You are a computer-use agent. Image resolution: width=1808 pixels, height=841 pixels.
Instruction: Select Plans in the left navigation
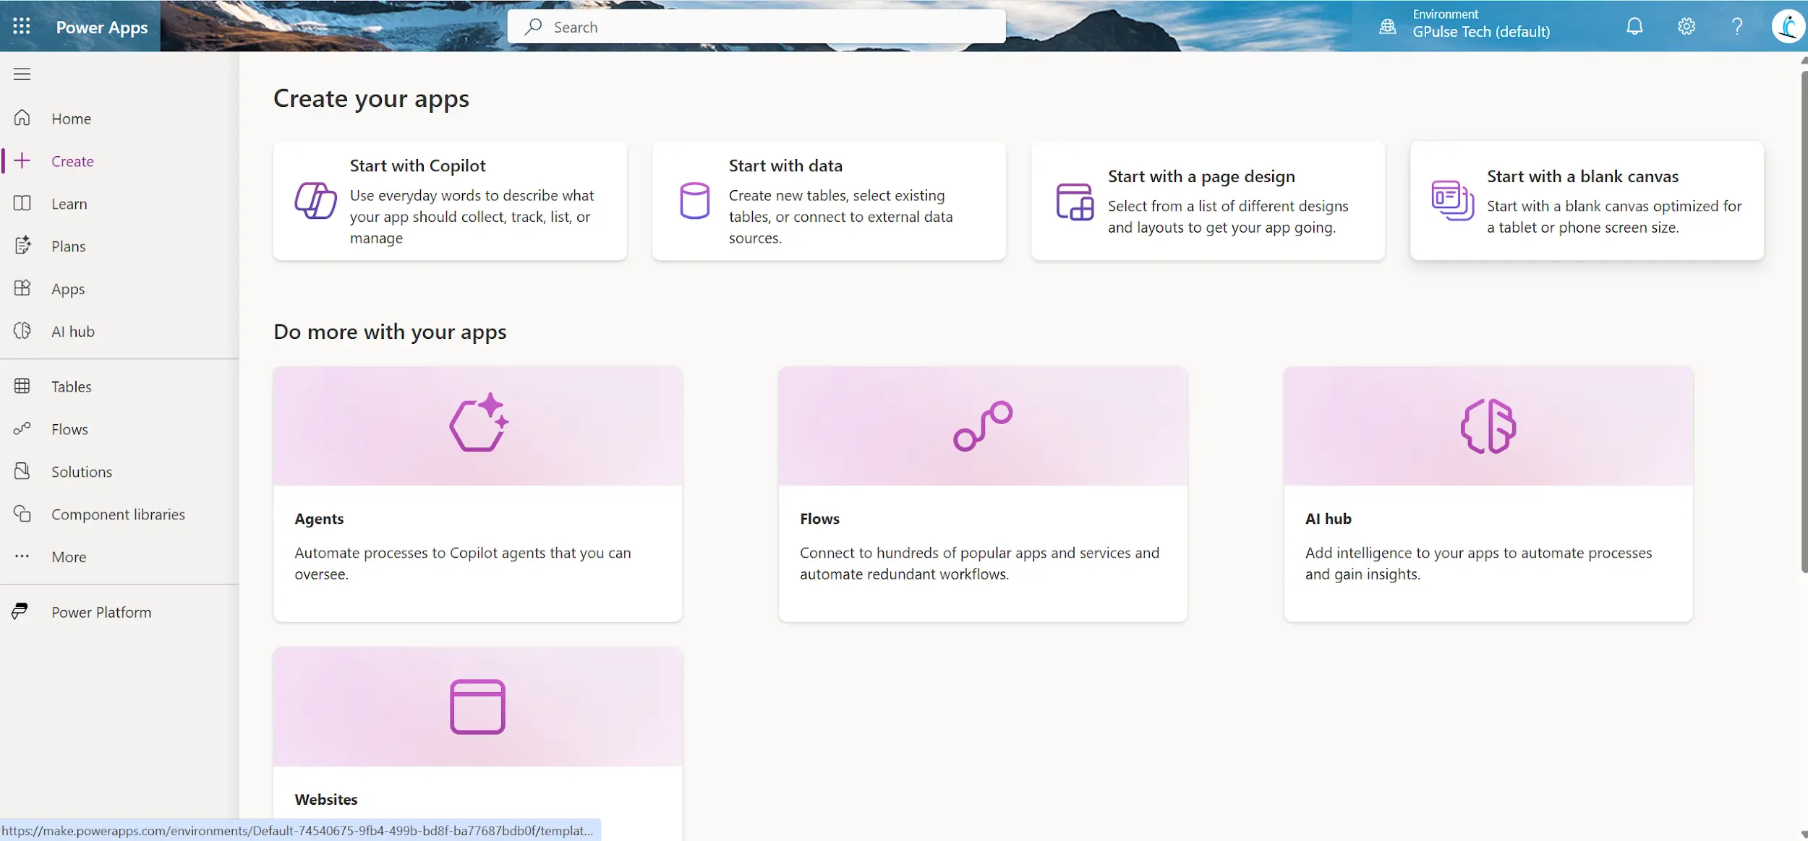[68, 246]
